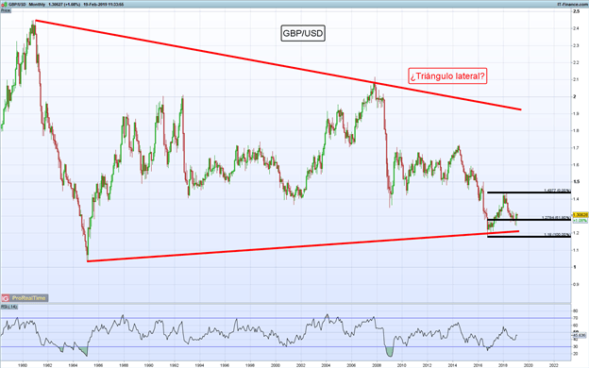Click the ProRealTime logo badge
Screen dimensions: 589x368
click(x=25, y=298)
